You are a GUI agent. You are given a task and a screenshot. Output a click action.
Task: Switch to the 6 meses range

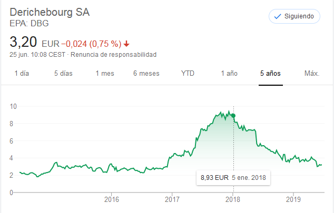coord(146,73)
